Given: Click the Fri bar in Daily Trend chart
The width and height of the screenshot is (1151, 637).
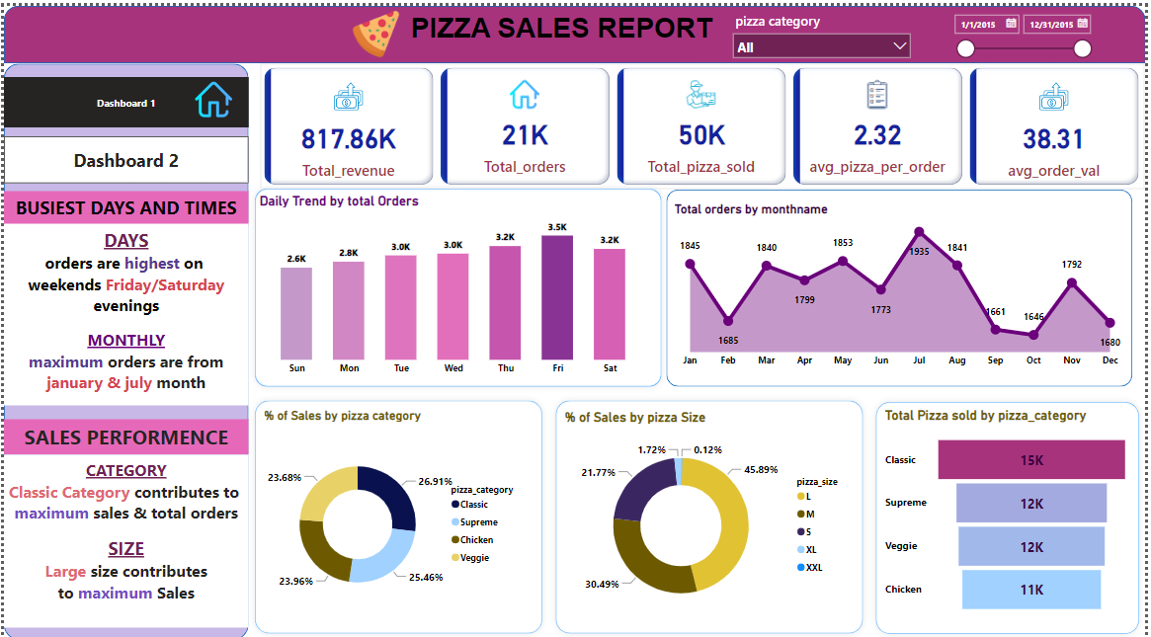Looking at the screenshot, I should [557, 298].
